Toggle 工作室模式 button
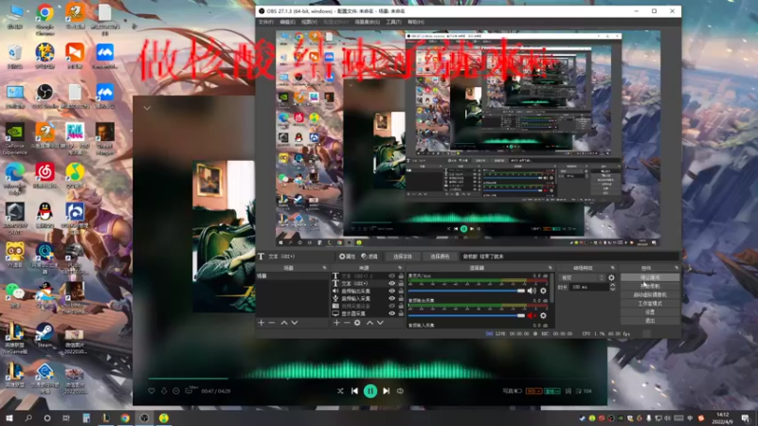Image resolution: width=758 pixels, height=426 pixels. click(x=650, y=303)
